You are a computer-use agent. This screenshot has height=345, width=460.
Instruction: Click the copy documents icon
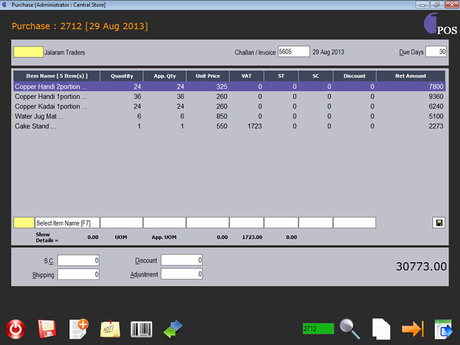pyautogui.click(x=381, y=329)
